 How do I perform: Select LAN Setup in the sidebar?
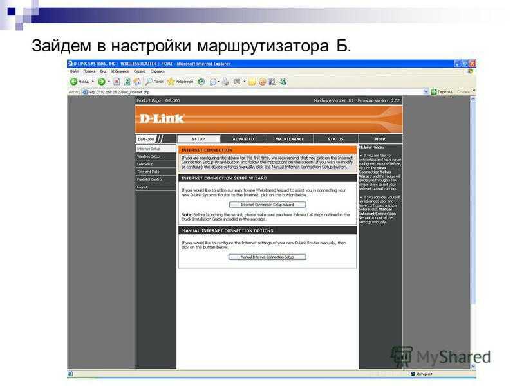(x=156, y=164)
